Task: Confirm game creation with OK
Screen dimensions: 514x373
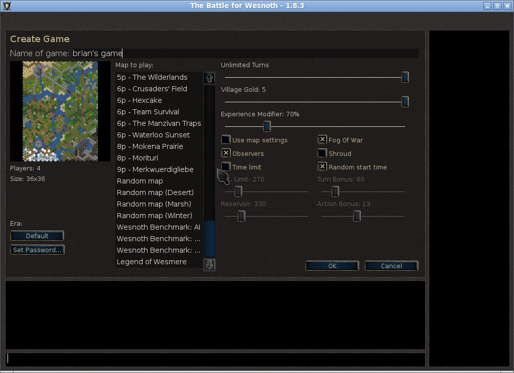Action: 332,266
